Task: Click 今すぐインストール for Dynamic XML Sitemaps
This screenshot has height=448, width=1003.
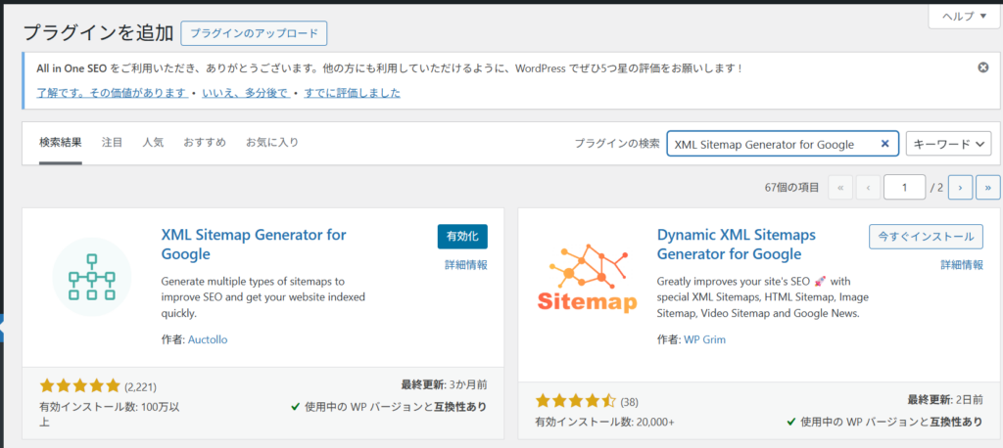Action: (926, 237)
